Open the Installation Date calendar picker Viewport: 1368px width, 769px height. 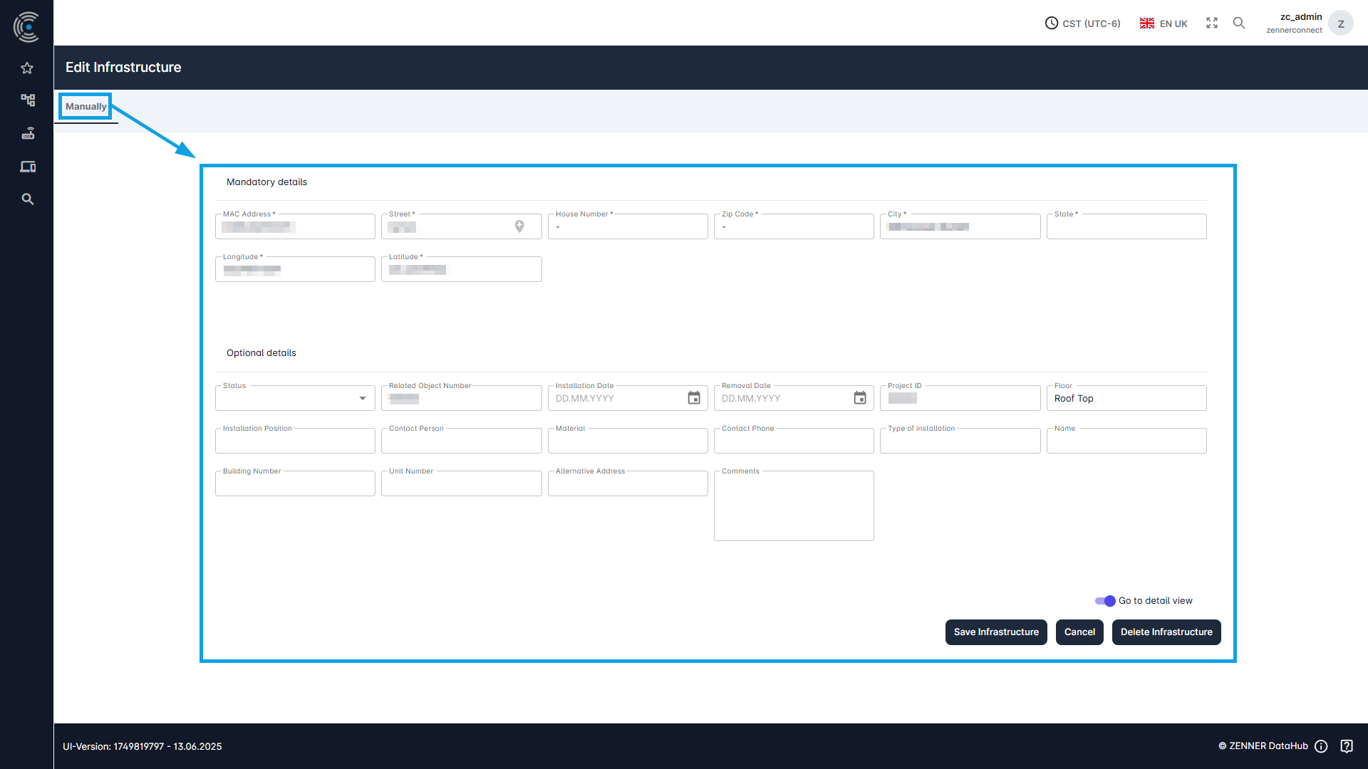pos(693,398)
